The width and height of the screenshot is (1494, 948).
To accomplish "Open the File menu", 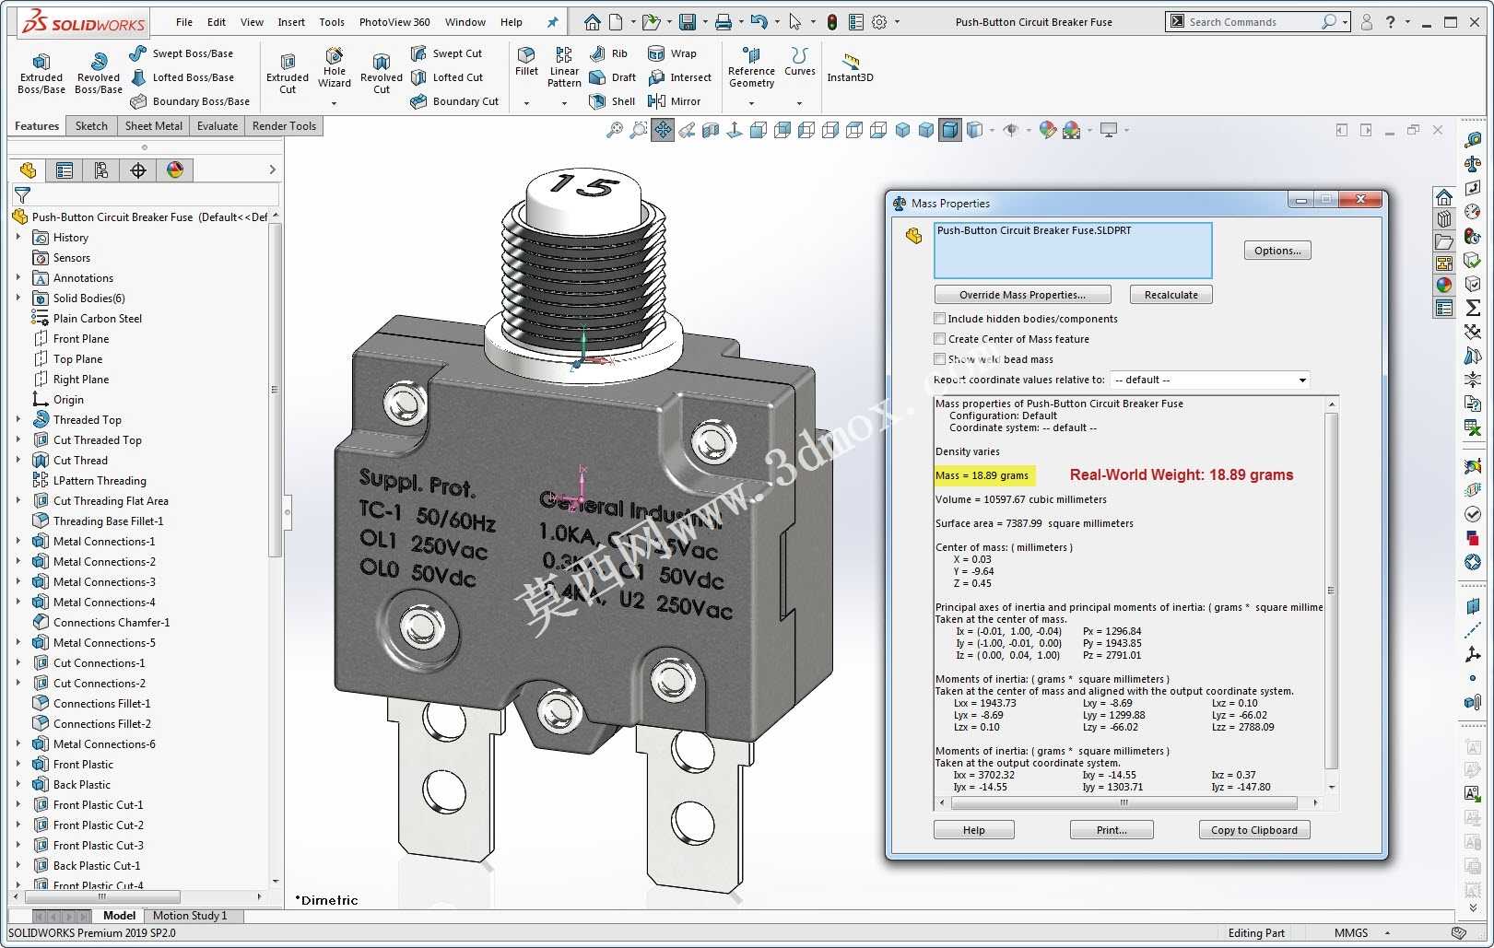I will (x=184, y=22).
